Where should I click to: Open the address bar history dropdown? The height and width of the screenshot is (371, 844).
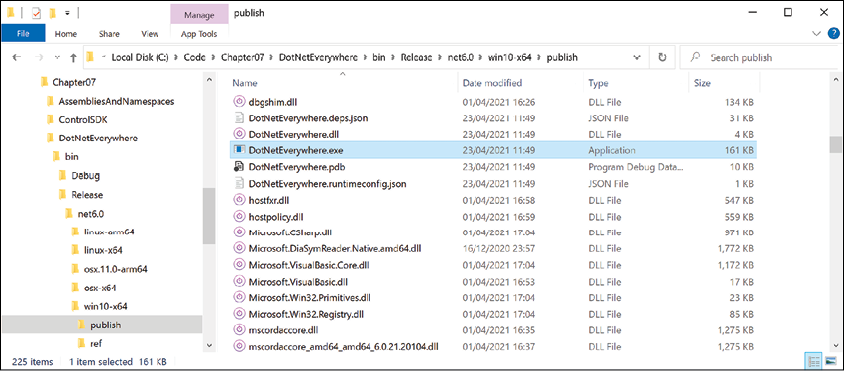(638, 57)
